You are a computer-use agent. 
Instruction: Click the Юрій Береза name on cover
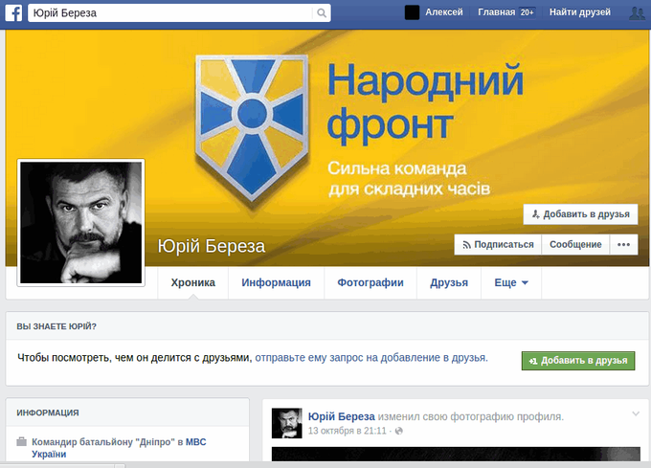[x=211, y=246]
